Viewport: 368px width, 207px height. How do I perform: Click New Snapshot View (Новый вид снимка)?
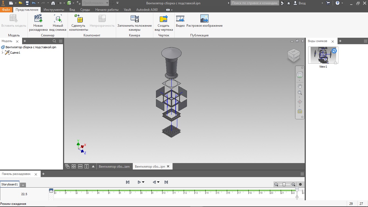[58, 23]
